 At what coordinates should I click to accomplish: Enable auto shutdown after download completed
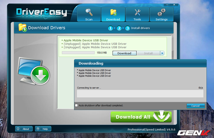click(x=77, y=105)
